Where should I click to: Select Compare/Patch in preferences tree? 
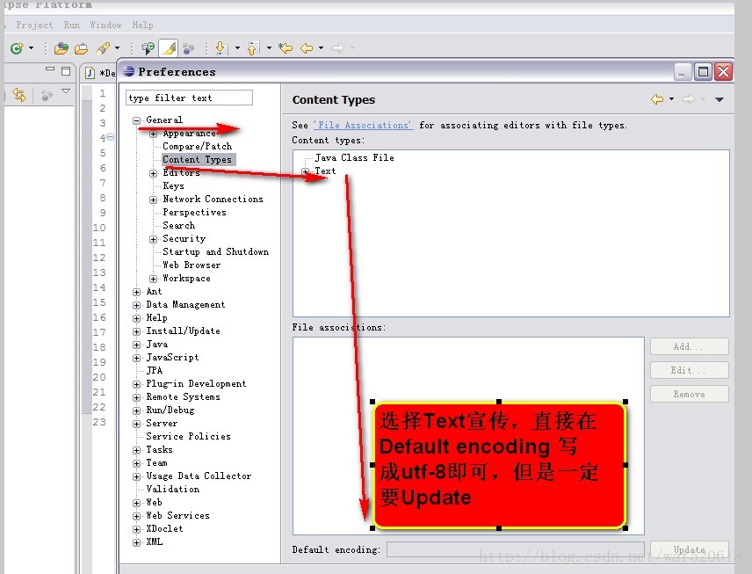(197, 146)
